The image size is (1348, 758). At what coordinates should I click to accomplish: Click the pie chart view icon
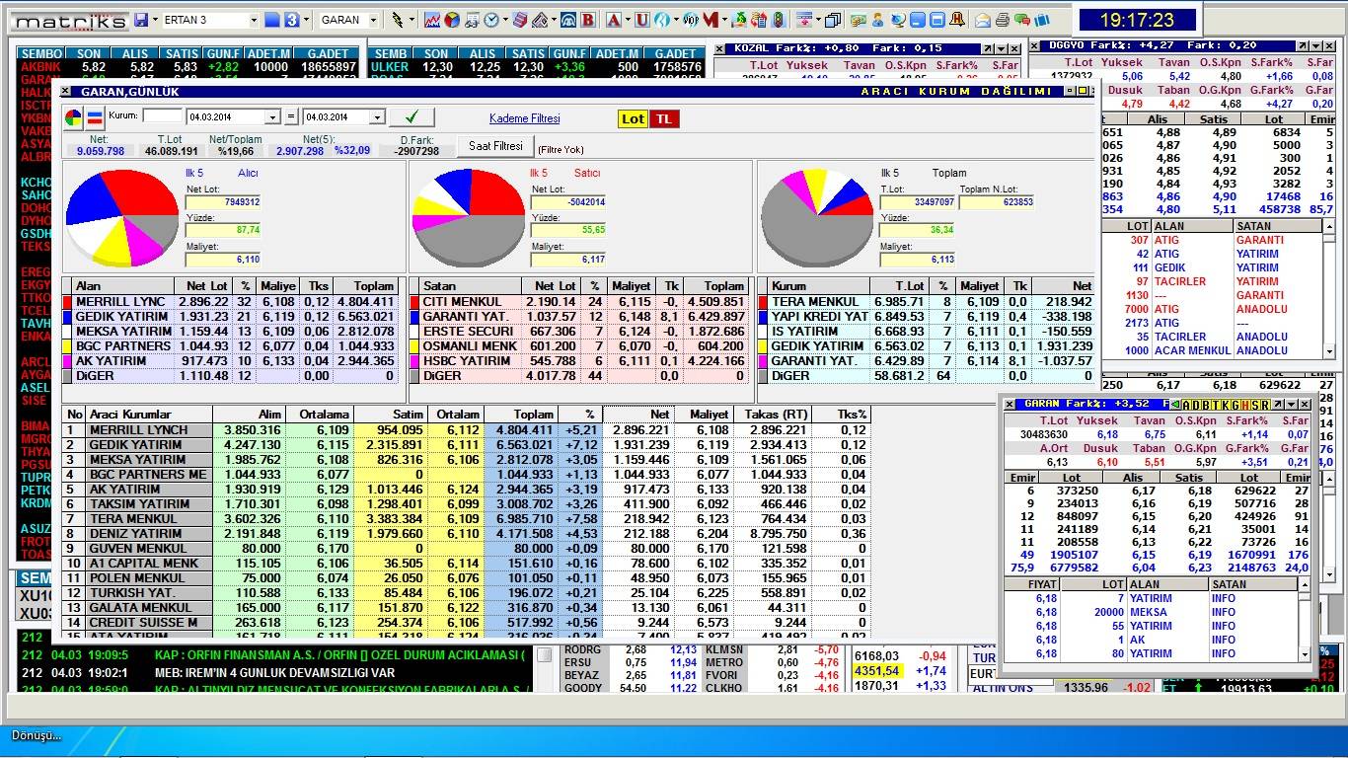(74, 118)
